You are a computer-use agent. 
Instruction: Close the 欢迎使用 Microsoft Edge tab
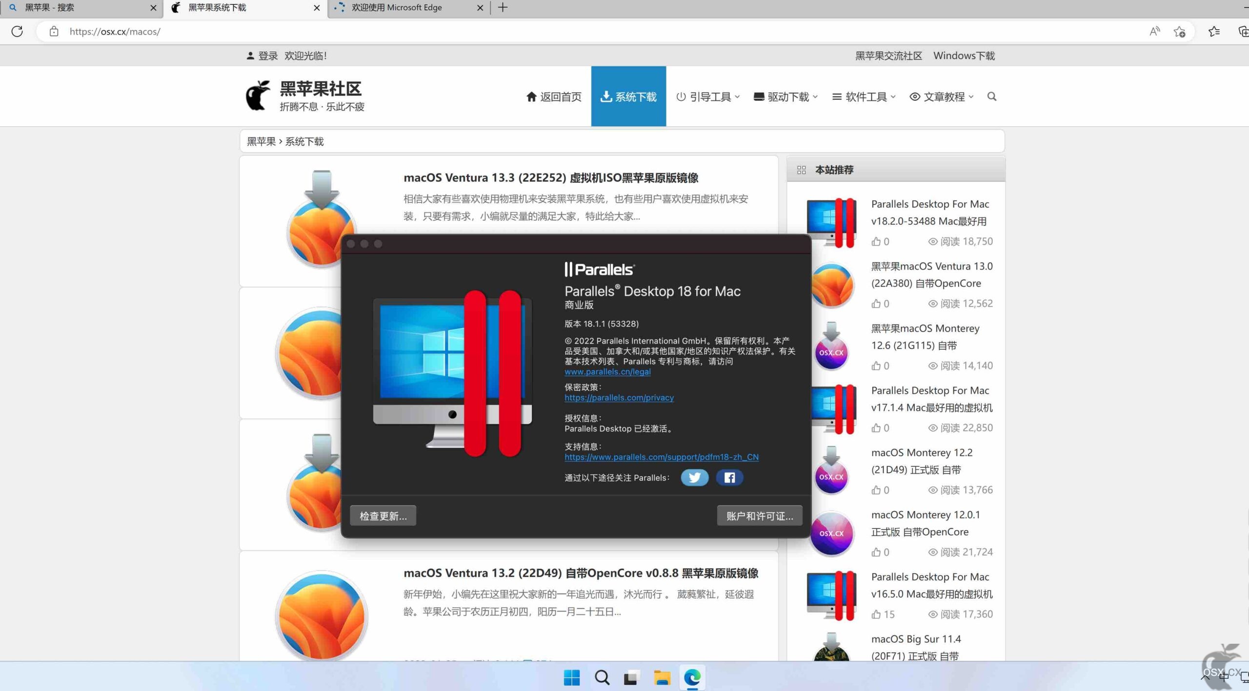pos(480,8)
